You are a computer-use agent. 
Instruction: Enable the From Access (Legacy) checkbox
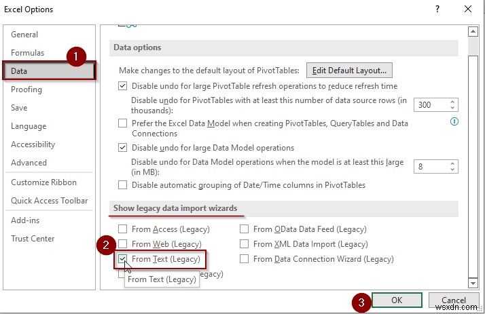[123, 229]
